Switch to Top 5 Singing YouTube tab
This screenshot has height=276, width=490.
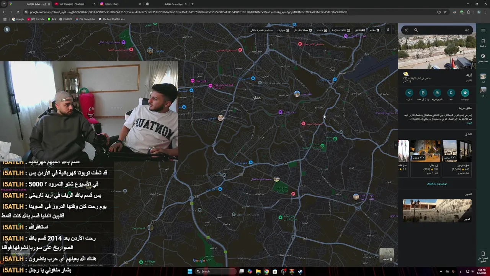[75, 4]
